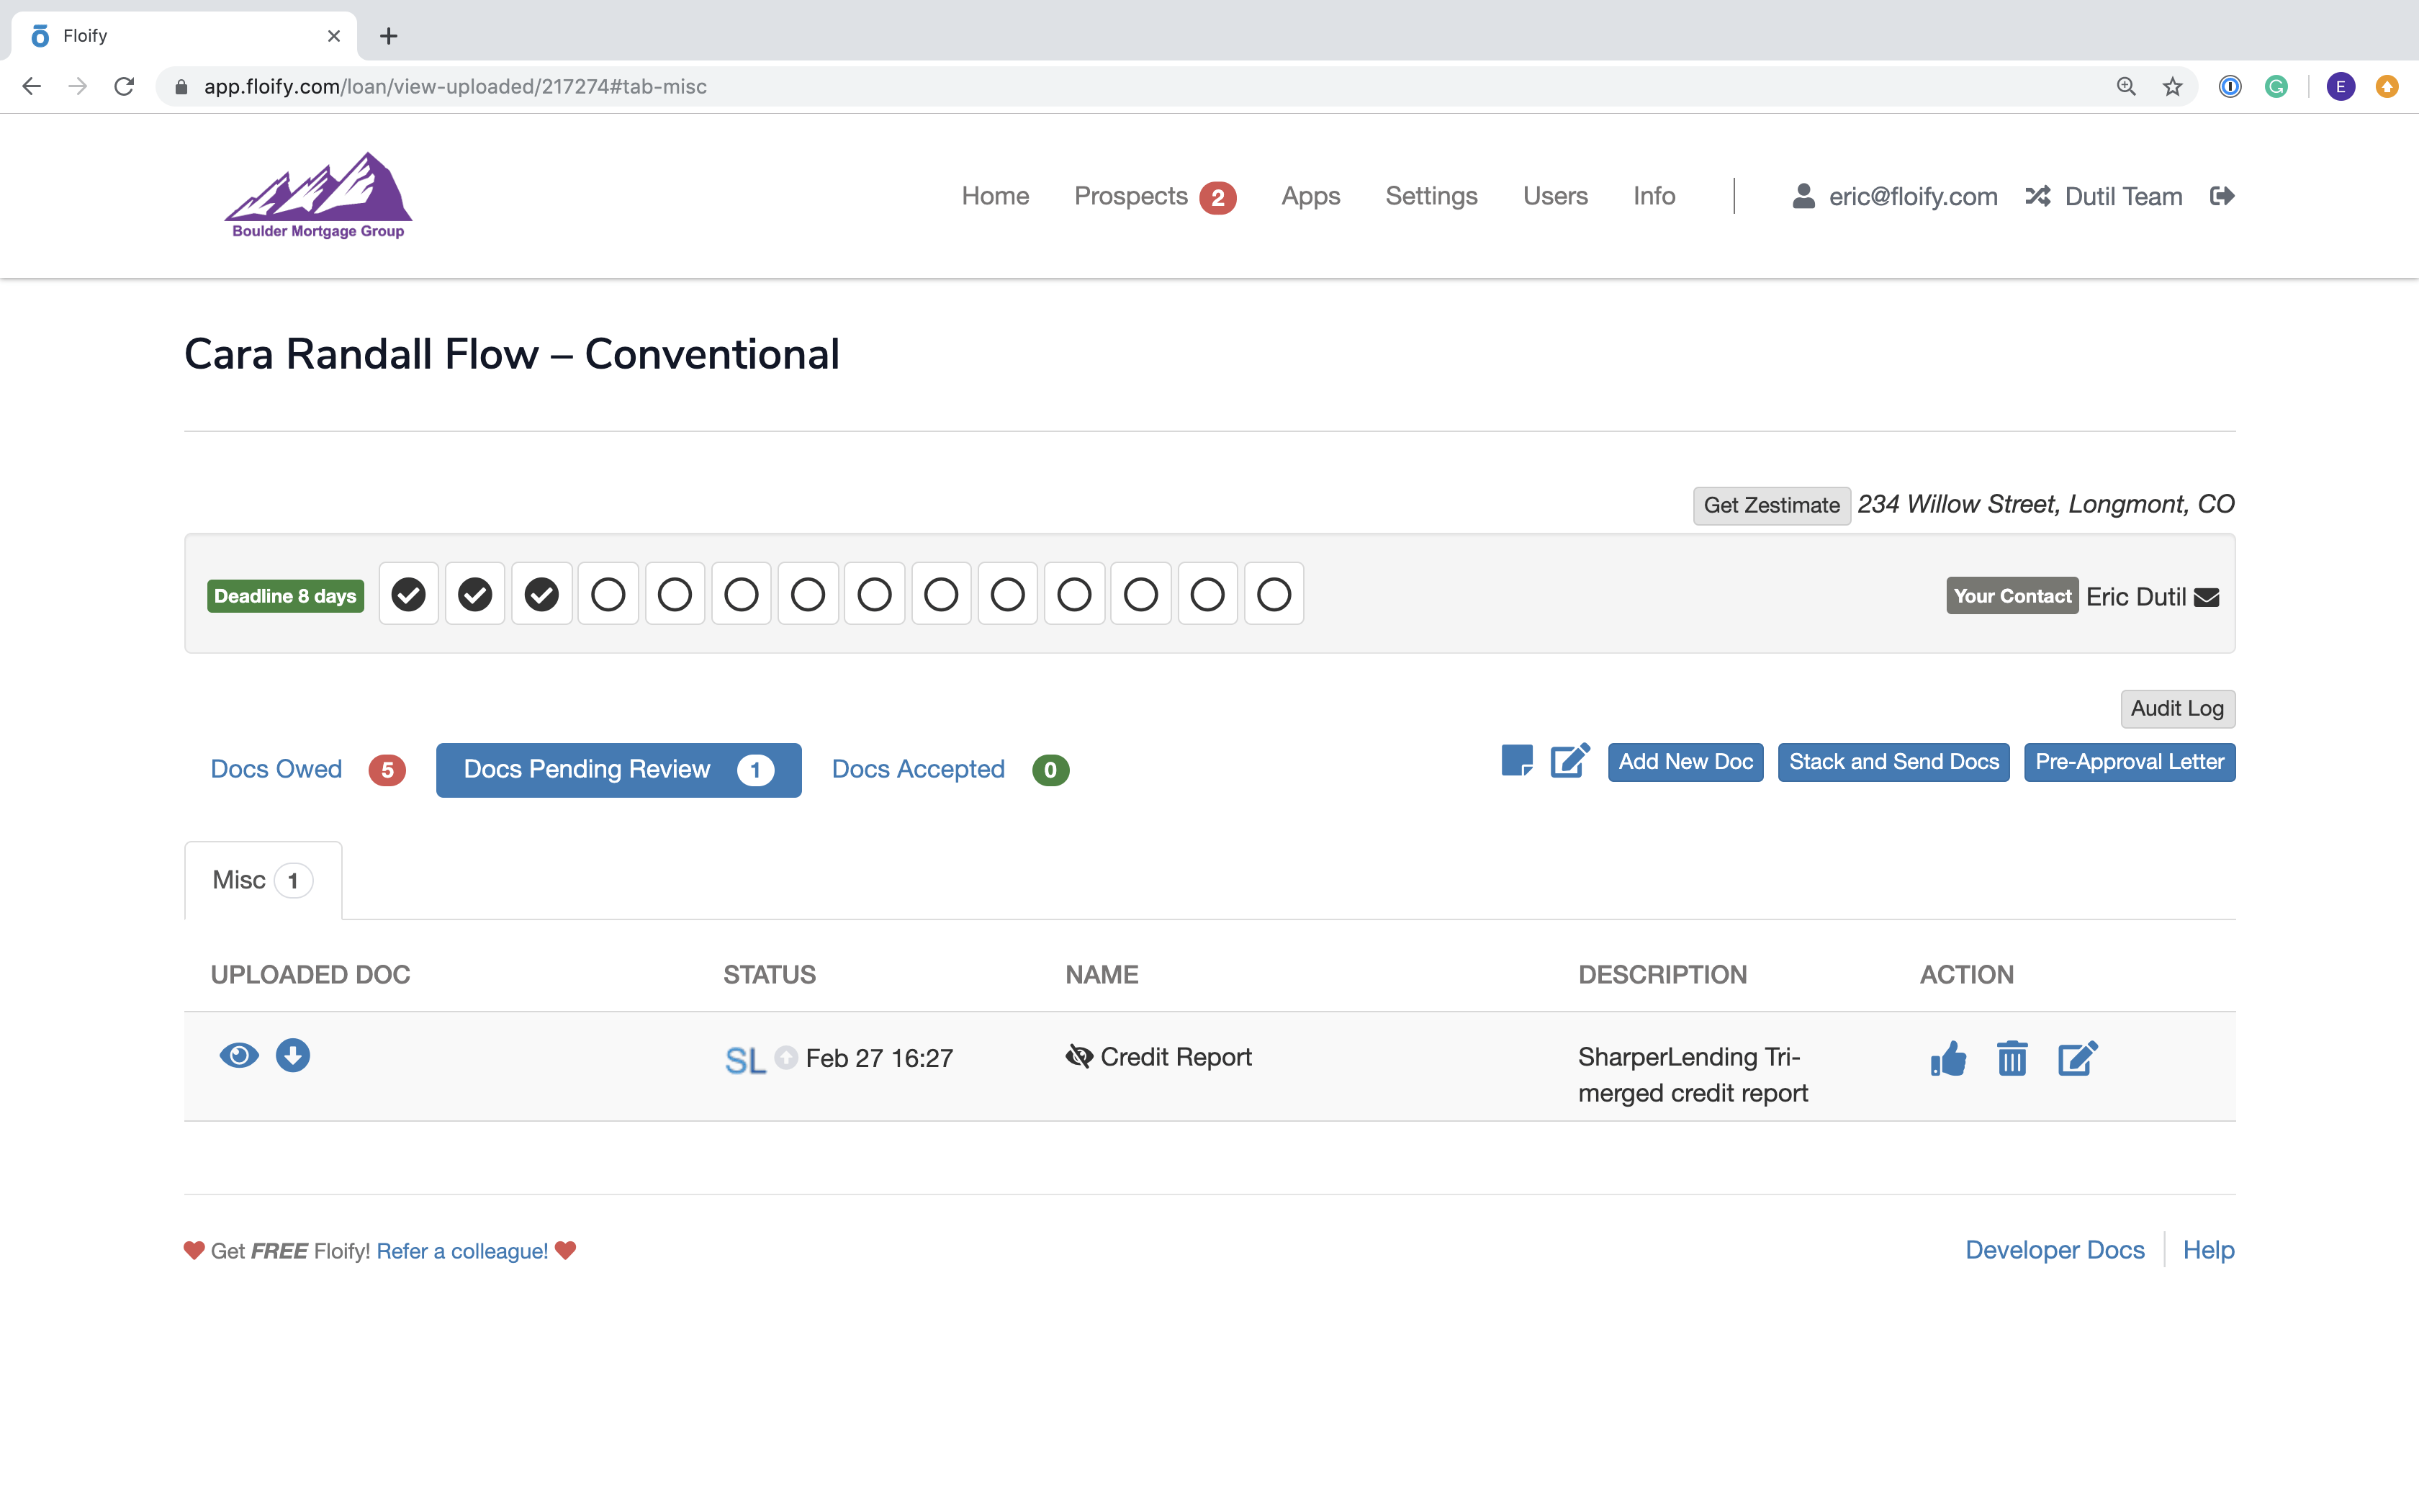Accept the Credit Report with the thumbs up
The height and width of the screenshot is (1512, 2419).
1948,1058
